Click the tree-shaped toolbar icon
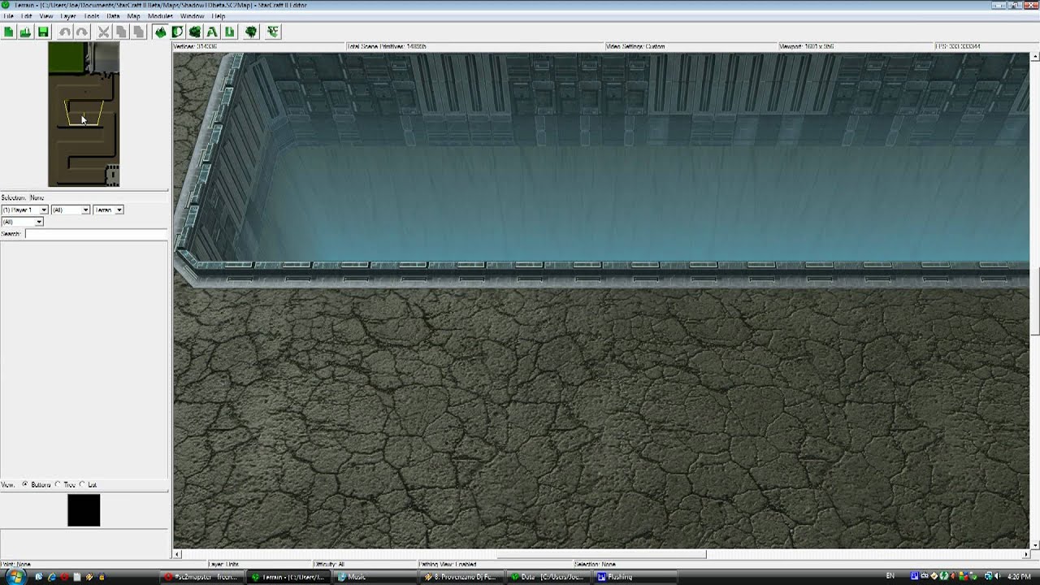Screen dimensions: 1040x585 pyautogui.click(x=251, y=32)
